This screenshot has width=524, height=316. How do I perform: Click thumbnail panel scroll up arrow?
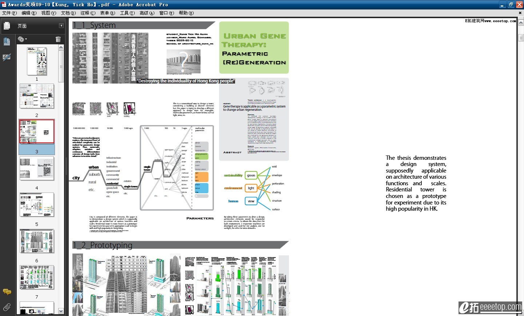click(61, 48)
